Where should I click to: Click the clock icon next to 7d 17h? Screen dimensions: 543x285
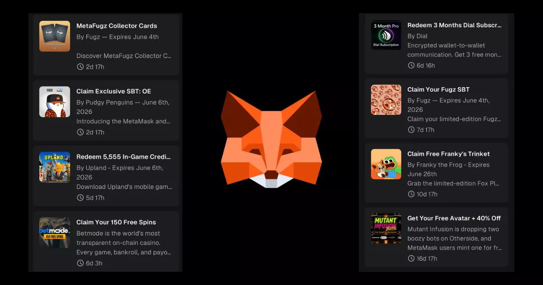pos(411,130)
